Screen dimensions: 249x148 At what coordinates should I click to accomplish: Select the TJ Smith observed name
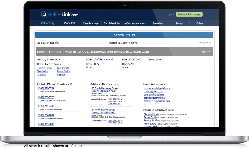tap(41, 75)
